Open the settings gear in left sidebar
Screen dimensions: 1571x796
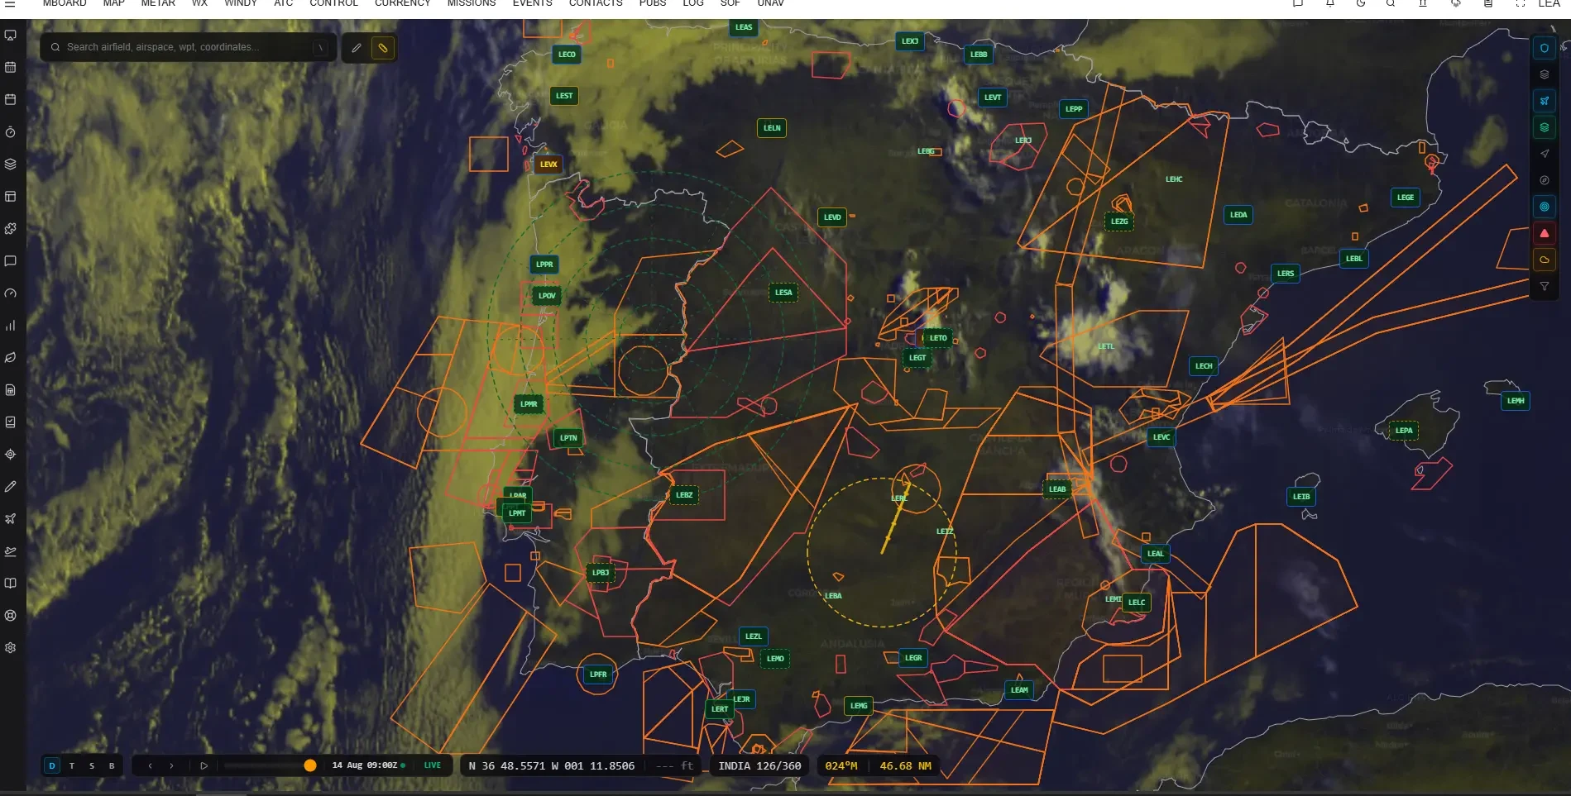11,648
